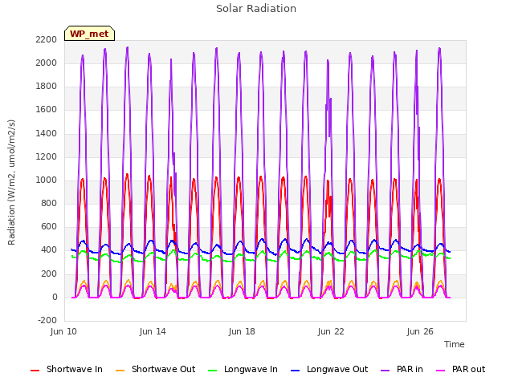Click the Jun 10 x-axis label
This screenshot has width=514, height=385.
[x=63, y=331]
